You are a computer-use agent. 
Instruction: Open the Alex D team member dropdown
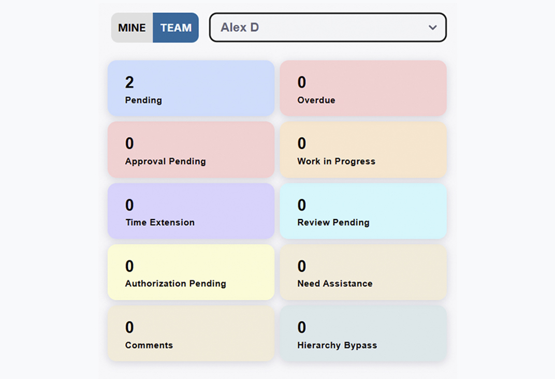pyautogui.click(x=327, y=27)
